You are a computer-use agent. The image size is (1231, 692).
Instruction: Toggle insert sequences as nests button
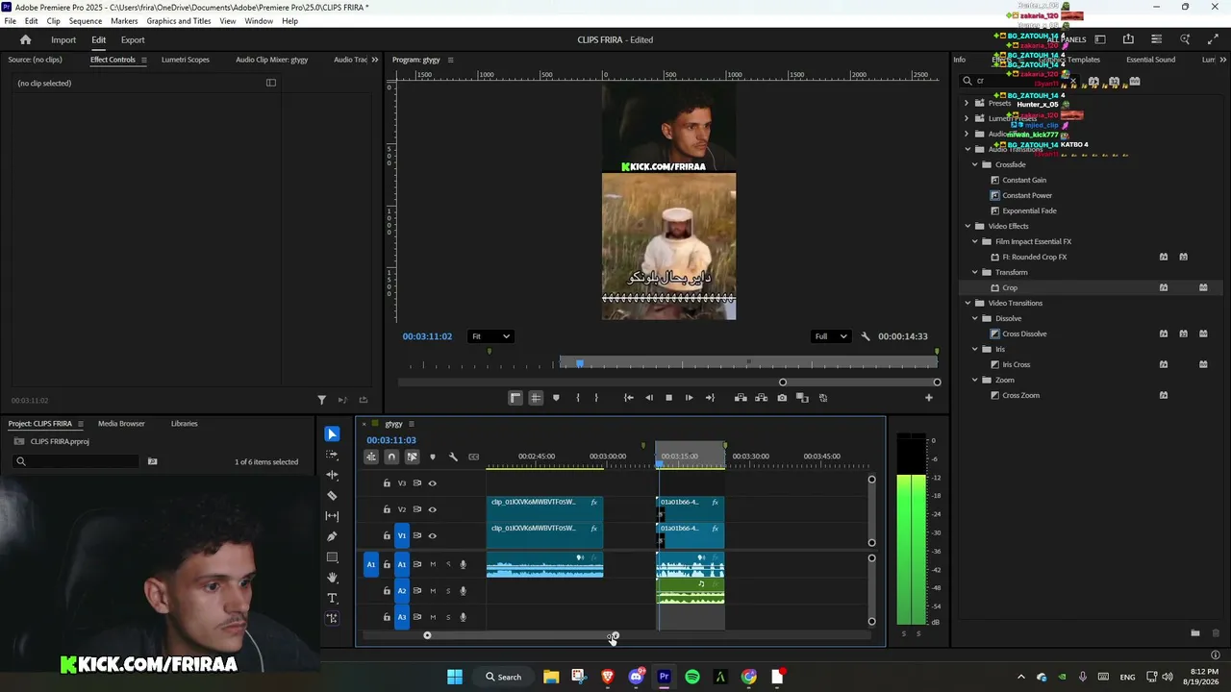pos(371,457)
